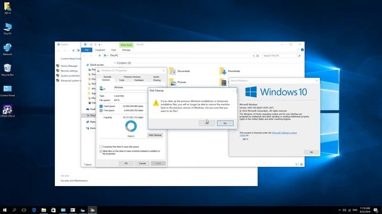This screenshot has width=382, height=214.
Task: Switch to the Sharing tab in Properties
Action: click(x=156, y=80)
